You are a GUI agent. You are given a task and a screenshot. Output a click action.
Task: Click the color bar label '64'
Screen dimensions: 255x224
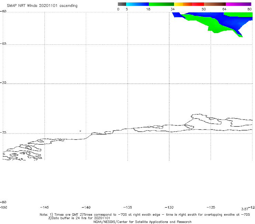pos(224,9)
